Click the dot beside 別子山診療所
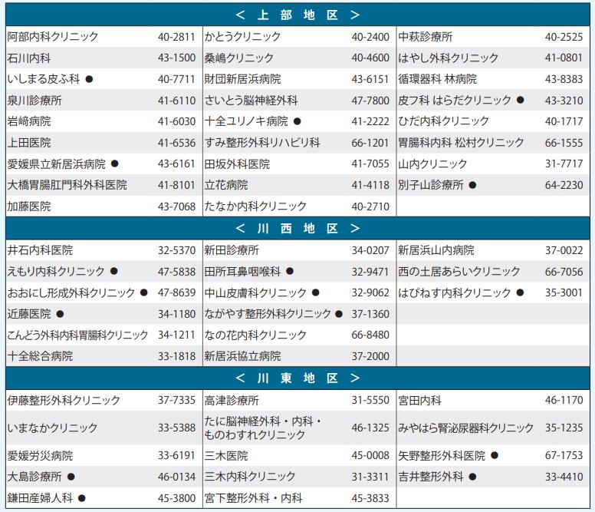595x512 pixels. [x=473, y=185]
